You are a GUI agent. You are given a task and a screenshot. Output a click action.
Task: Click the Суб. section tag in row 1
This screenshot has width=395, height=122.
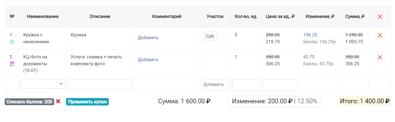tap(211, 36)
